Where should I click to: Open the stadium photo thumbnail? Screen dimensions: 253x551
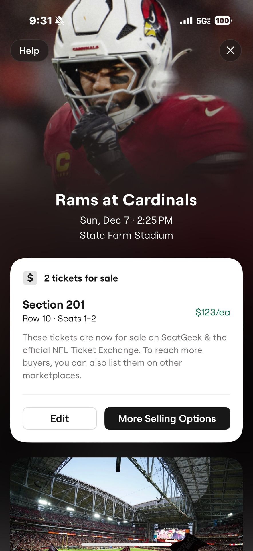(x=126, y=502)
